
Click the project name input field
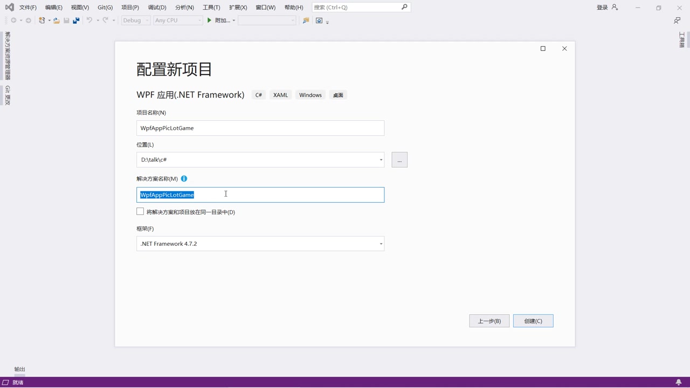point(260,128)
